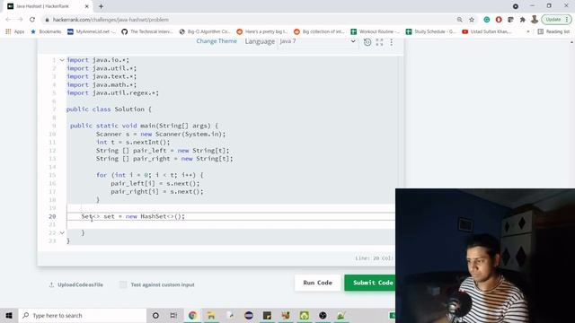Click Upload Code as File
Image resolution: width=575 pixels, height=323 pixels.
pos(76,284)
